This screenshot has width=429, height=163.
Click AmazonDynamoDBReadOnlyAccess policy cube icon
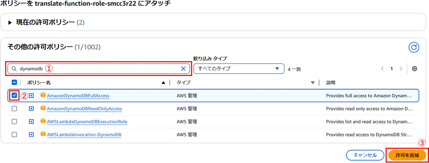(43, 108)
